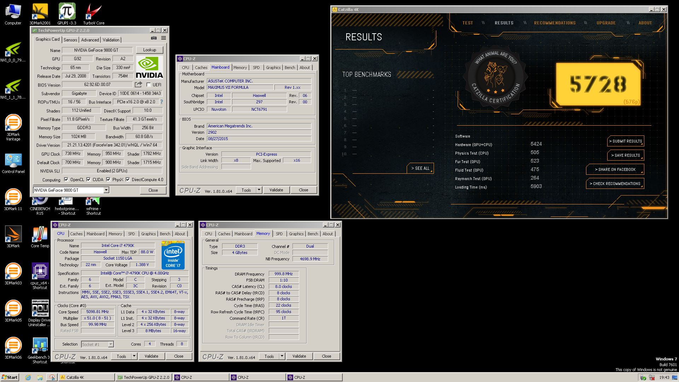Launch the 3DMark2001 desktop shortcut

pyautogui.click(x=40, y=14)
